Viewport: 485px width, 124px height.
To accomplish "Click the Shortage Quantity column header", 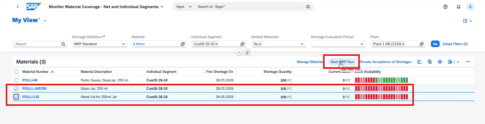I will [x=265, y=72].
